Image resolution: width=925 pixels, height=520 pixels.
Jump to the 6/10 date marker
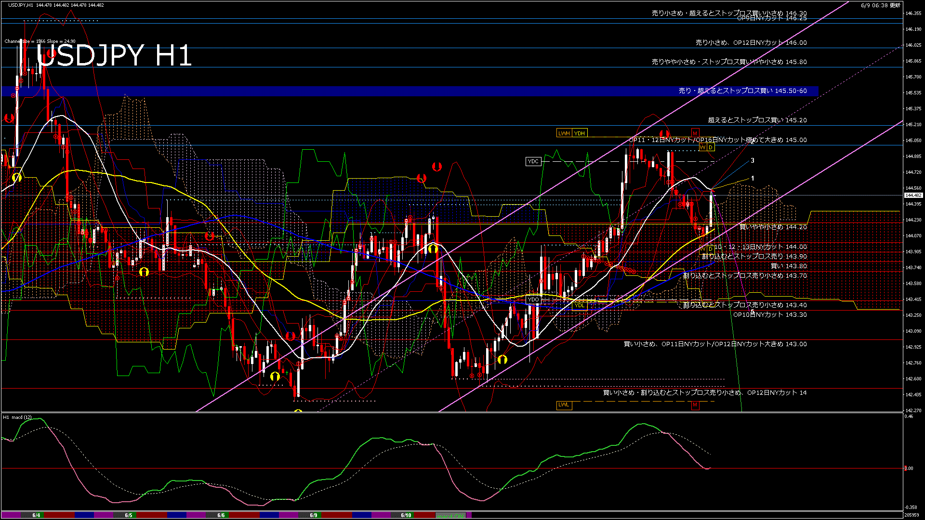pyautogui.click(x=406, y=515)
